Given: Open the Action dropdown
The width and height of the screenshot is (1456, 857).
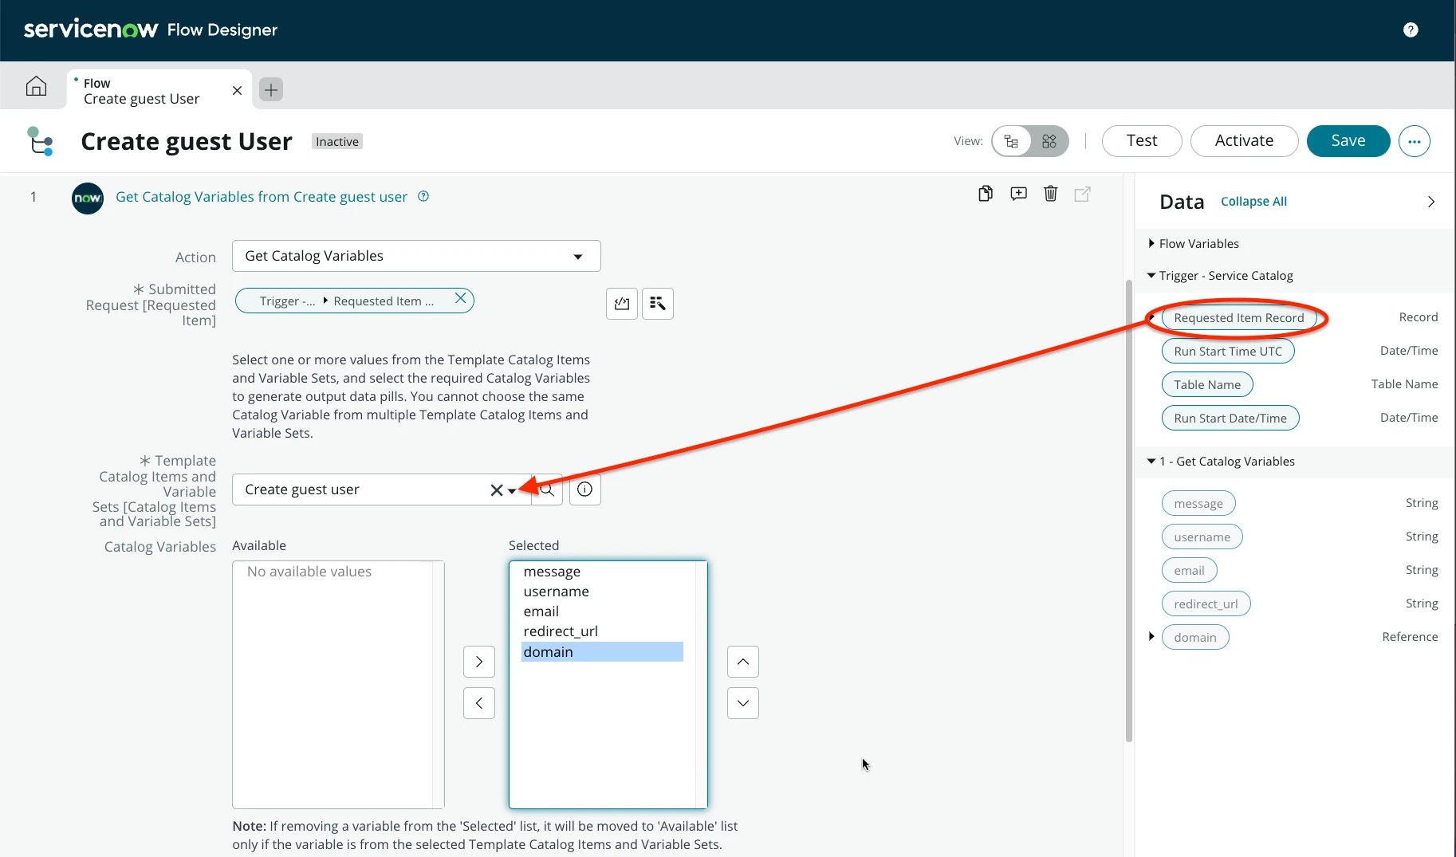Looking at the screenshot, I should pyautogui.click(x=576, y=256).
